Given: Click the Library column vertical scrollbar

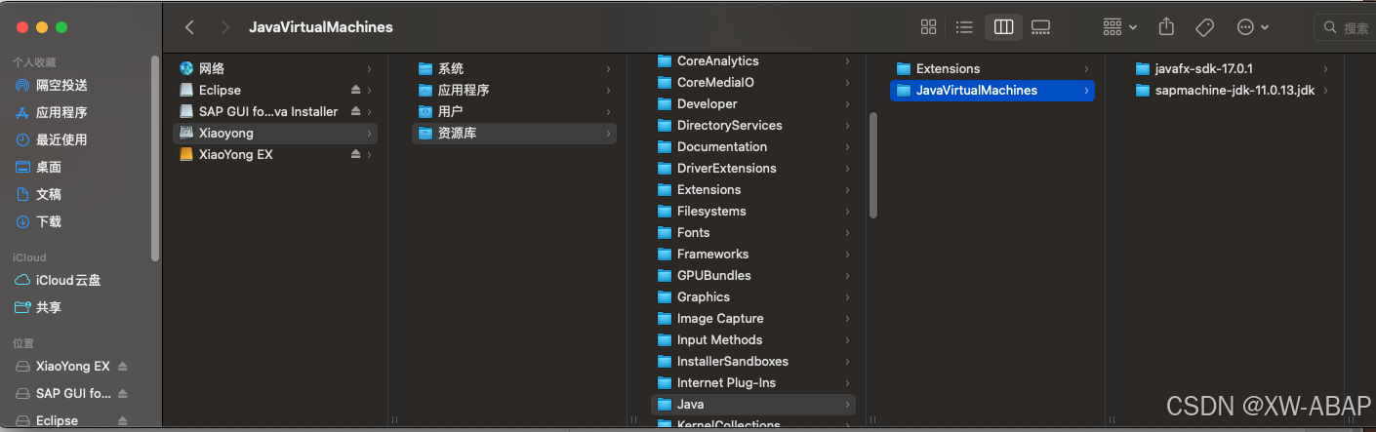Looking at the screenshot, I should click(x=873, y=165).
